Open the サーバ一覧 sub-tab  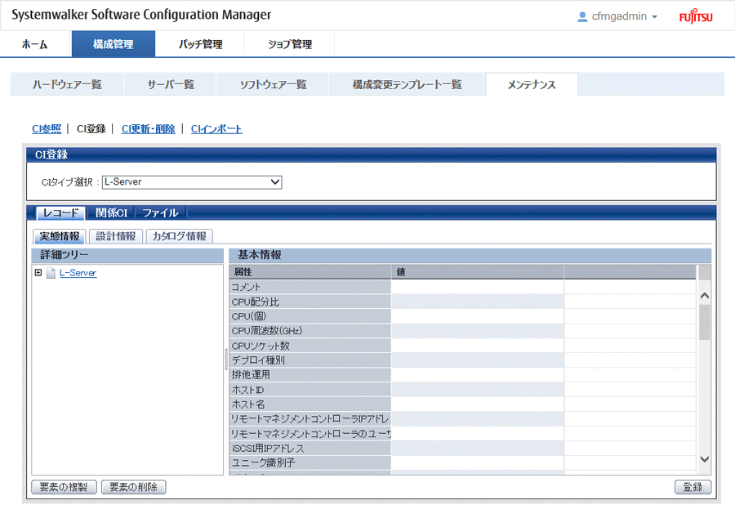(x=171, y=84)
